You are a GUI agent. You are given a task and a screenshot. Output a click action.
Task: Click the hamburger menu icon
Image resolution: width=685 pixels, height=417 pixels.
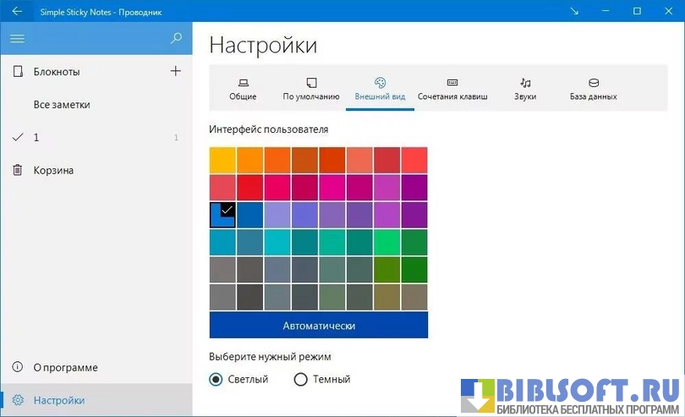[17, 38]
